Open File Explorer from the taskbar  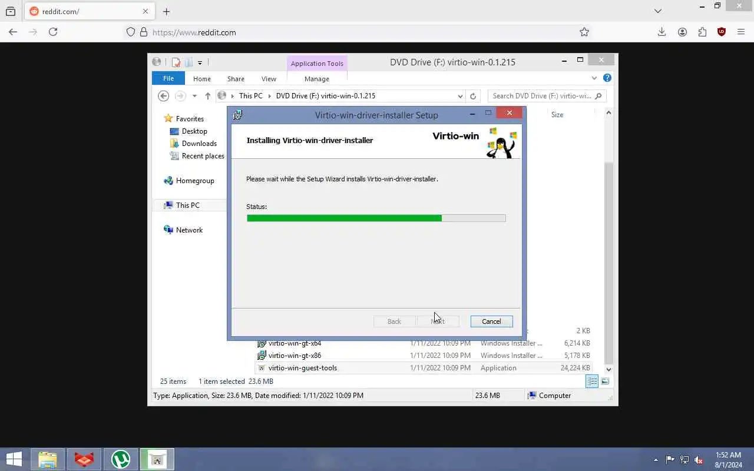[x=47, y=459]
